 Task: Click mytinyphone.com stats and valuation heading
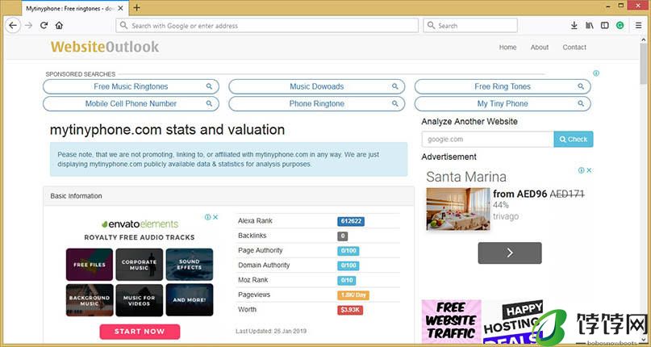pyautogui.click(x=167, y=130)
